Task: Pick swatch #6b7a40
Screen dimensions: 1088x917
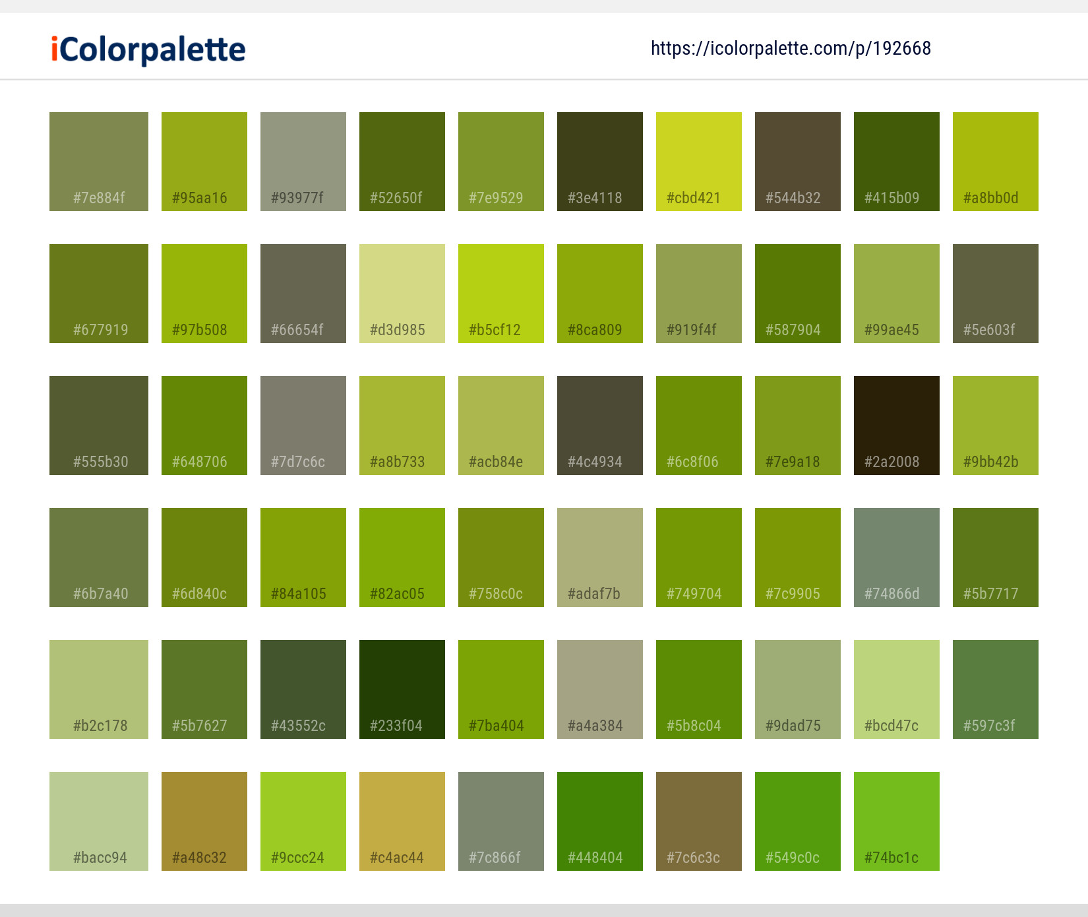Action: point(99,557)
